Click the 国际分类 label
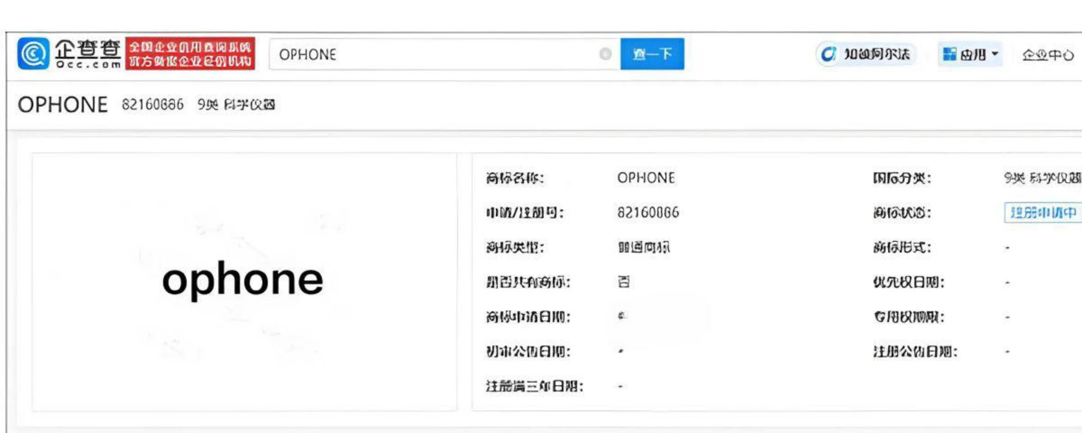Viewport: 1082px width, 433px height. 902,178
